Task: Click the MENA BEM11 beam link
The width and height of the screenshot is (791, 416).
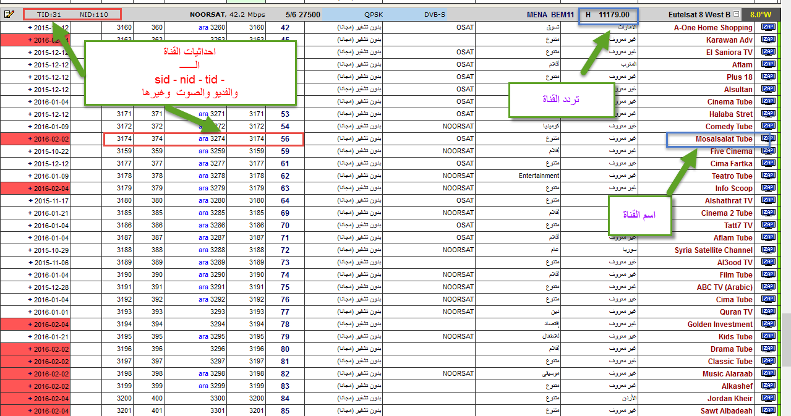Action: pos(550,14)
